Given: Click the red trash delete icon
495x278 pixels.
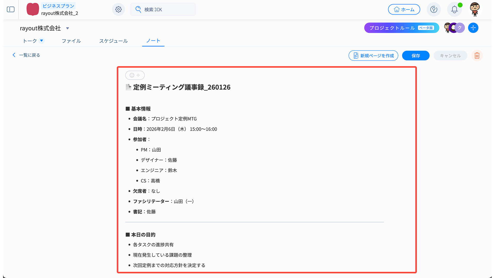Looking at the screenshot, I should tap(477, 56).
